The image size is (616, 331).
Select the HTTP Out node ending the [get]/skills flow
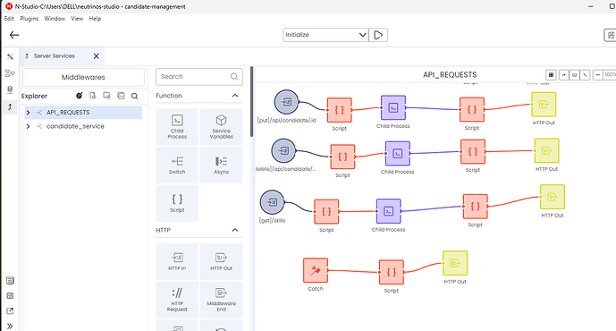coord(553,197)
